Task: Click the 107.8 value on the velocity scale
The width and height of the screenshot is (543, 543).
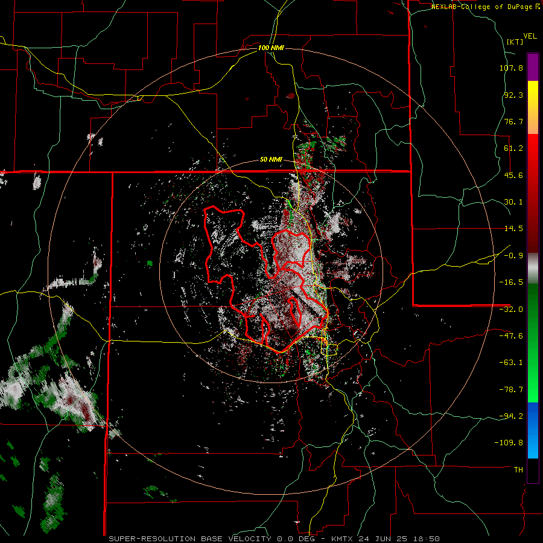Action: click(x=511, y=68)
